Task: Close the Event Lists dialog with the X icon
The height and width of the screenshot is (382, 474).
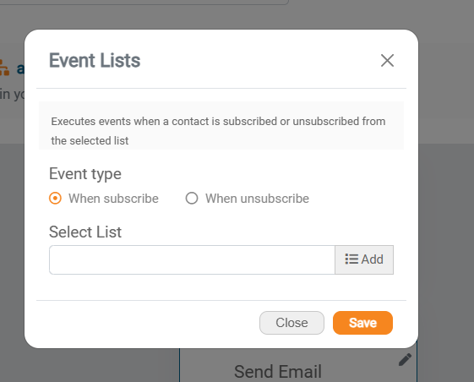Action: (387, 61)
